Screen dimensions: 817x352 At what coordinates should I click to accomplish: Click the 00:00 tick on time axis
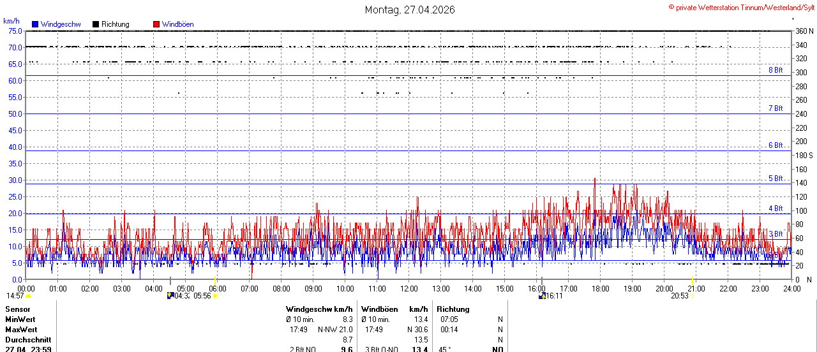coord(26,288)
